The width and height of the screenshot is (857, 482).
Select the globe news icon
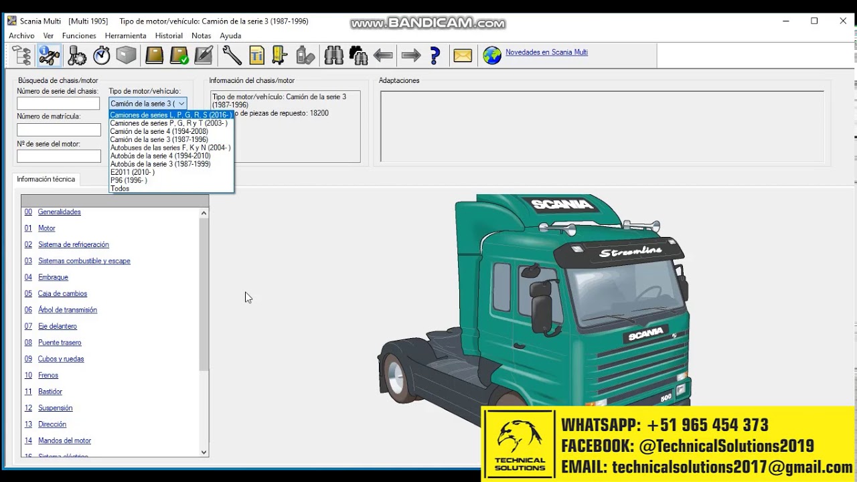click(492, 55)
